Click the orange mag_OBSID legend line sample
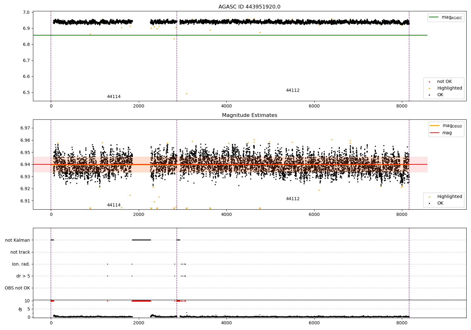Image resolution: width=471 pixels, height=330 pixels. coord(435,126)
